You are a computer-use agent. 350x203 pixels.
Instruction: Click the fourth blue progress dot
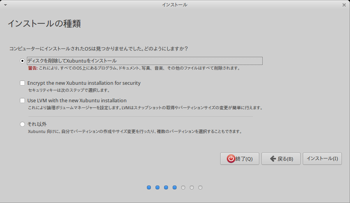click(x=175, y=187)
